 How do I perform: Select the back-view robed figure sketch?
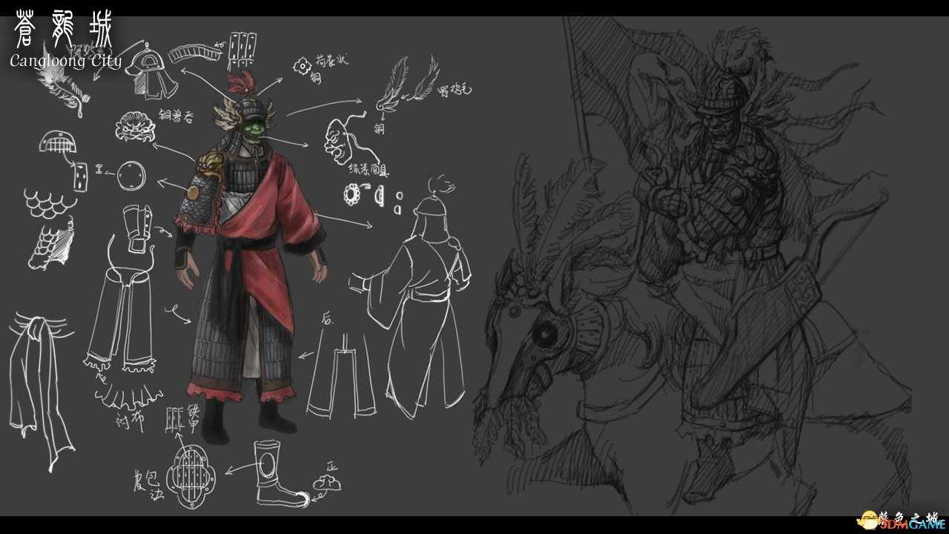click(x=411, y=297)
